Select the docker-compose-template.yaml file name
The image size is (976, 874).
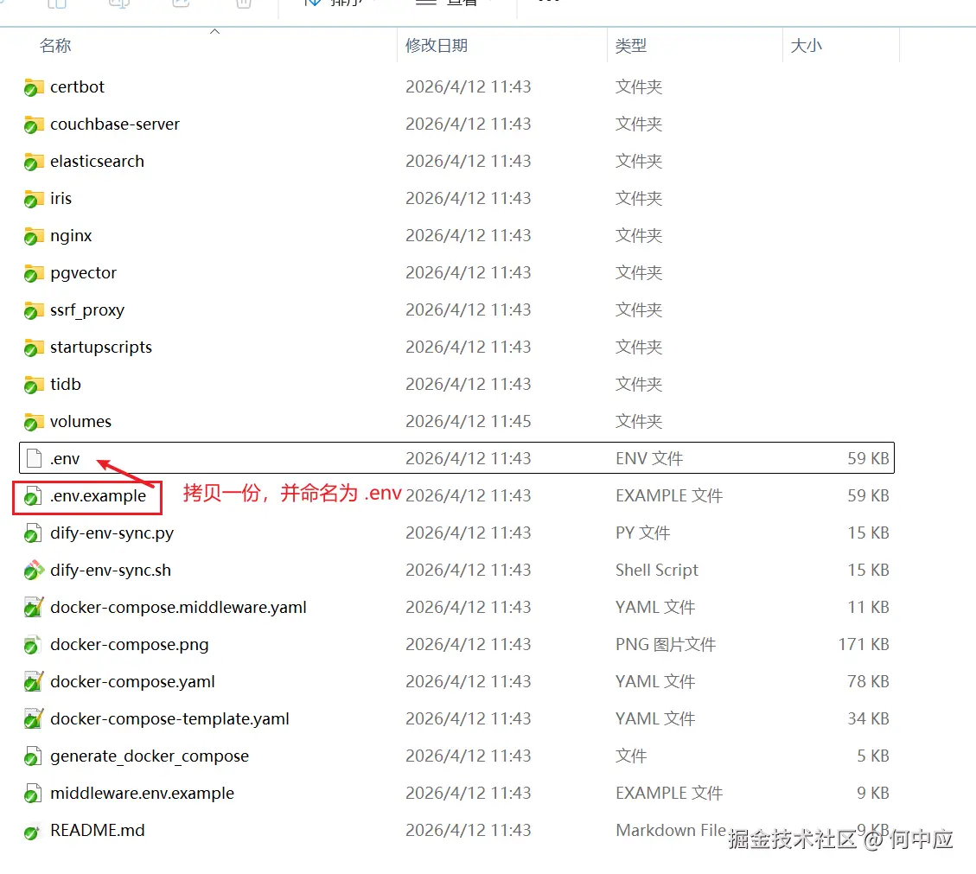(x=169, y=719)
